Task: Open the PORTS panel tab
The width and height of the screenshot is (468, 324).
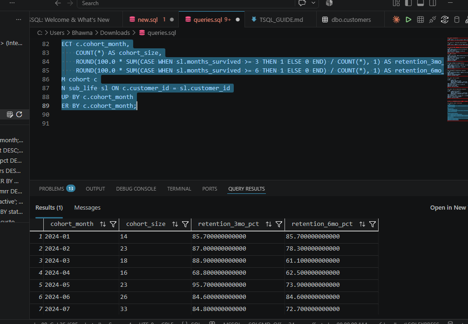Action: [210, 189]
